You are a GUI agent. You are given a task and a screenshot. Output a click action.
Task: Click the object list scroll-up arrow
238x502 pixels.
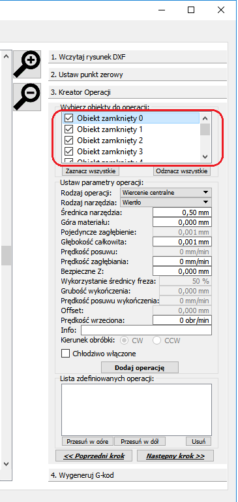[x=205, y=118]
